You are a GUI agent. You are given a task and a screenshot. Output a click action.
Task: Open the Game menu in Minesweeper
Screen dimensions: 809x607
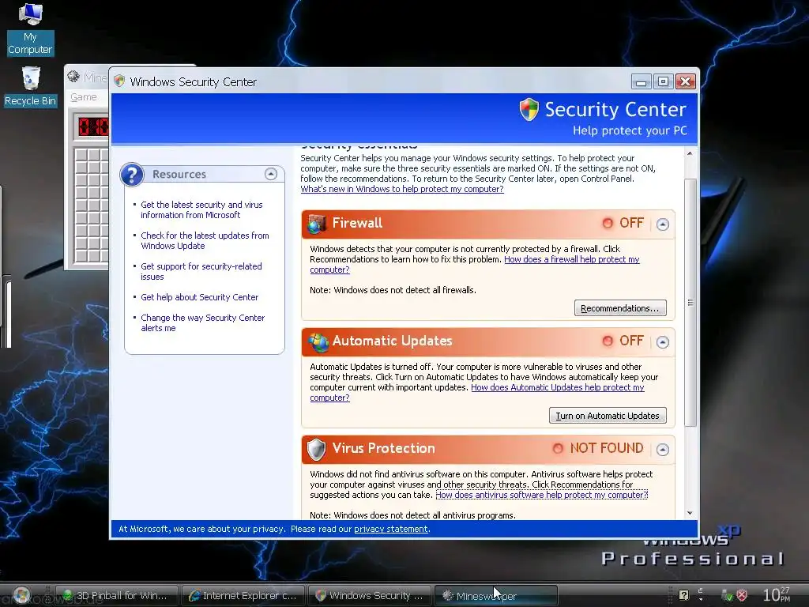pyautogui.click(x=84, y=97)
